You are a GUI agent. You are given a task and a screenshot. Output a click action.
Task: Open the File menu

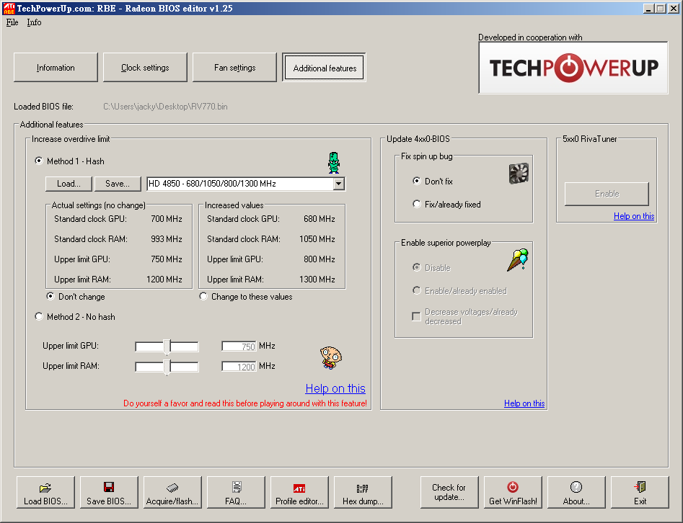point(12,22)
